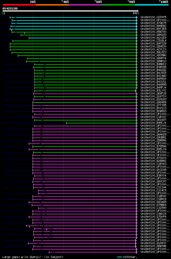Click the green alignment bar for Q8H183
The image size is (171, 259).
coord(79,35)
